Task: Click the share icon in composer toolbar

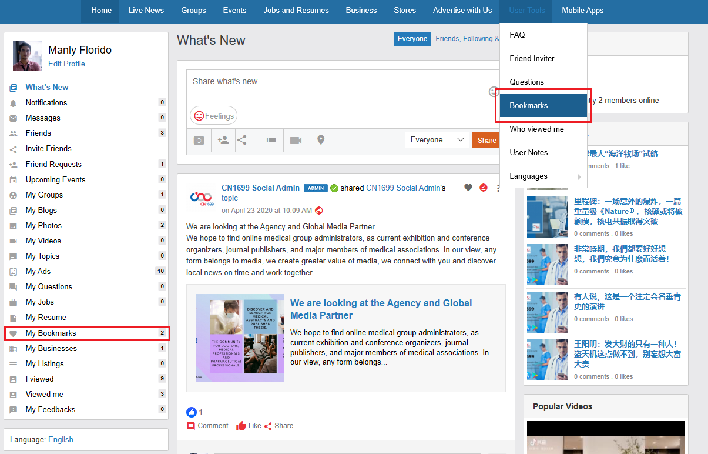Action: click(x=242, y=140)
